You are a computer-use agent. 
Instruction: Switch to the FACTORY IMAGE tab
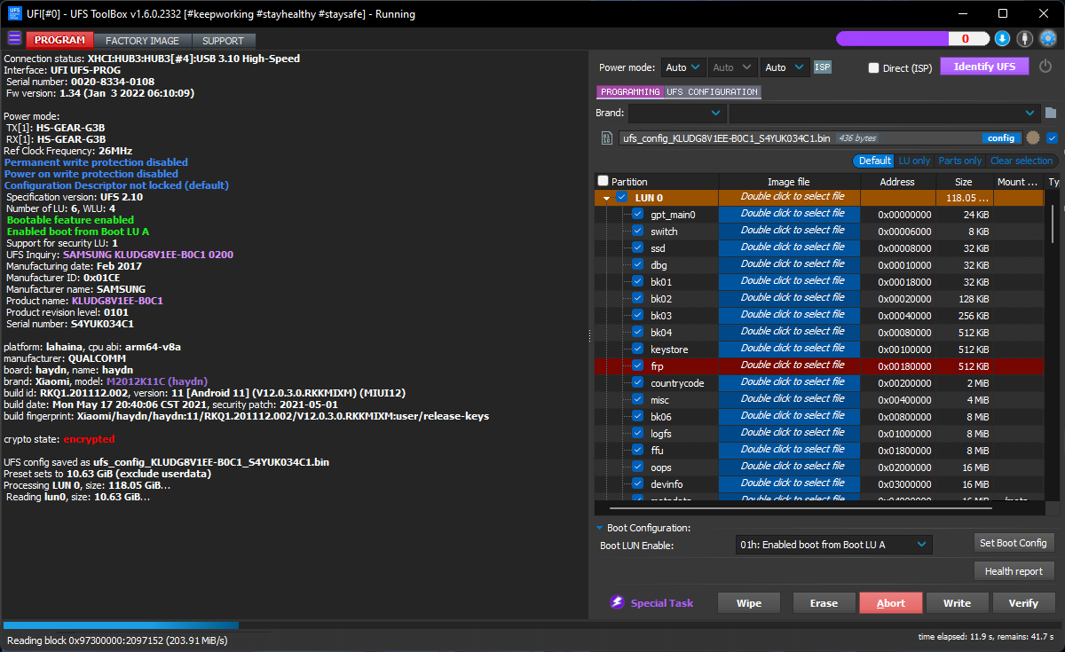coord(142,41)
